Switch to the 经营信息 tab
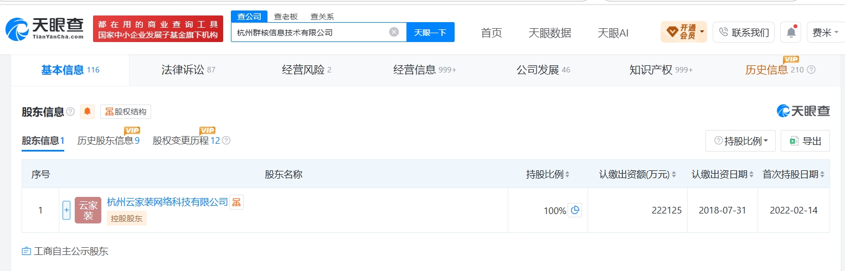Viewport: 845px width, 271px height. click(x=425, y=70)
